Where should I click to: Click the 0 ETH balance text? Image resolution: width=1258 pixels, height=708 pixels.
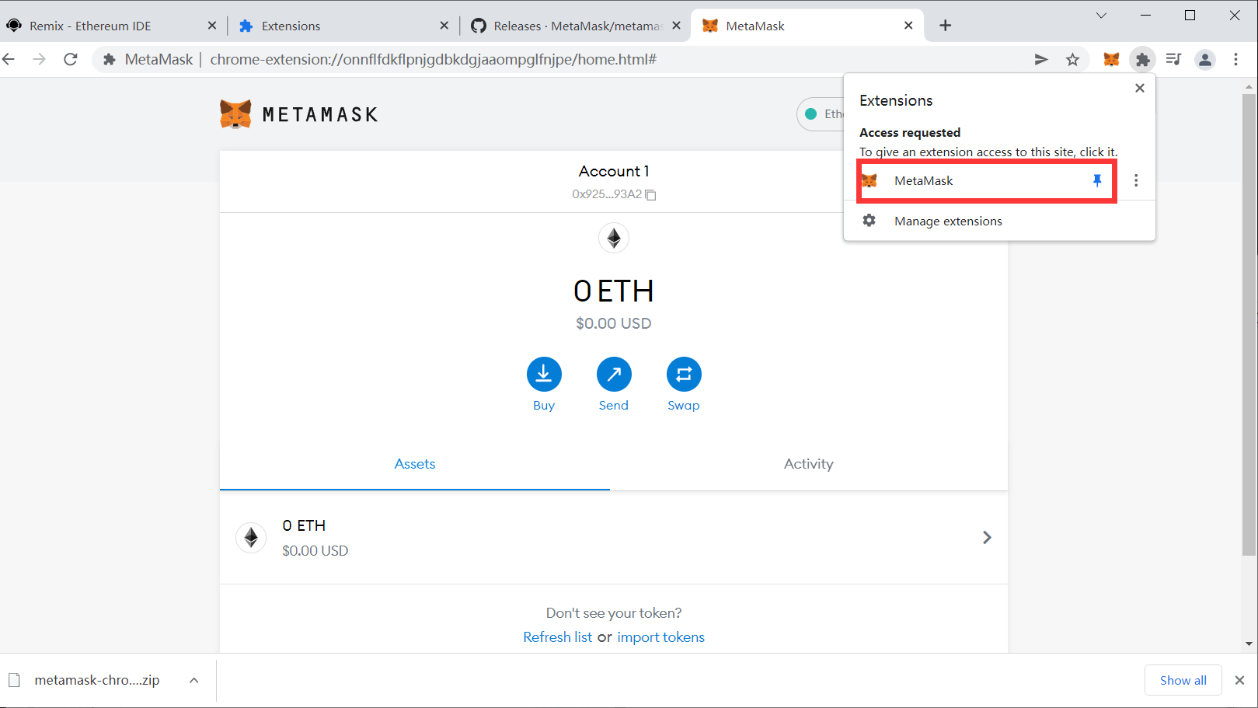point(614,291)
